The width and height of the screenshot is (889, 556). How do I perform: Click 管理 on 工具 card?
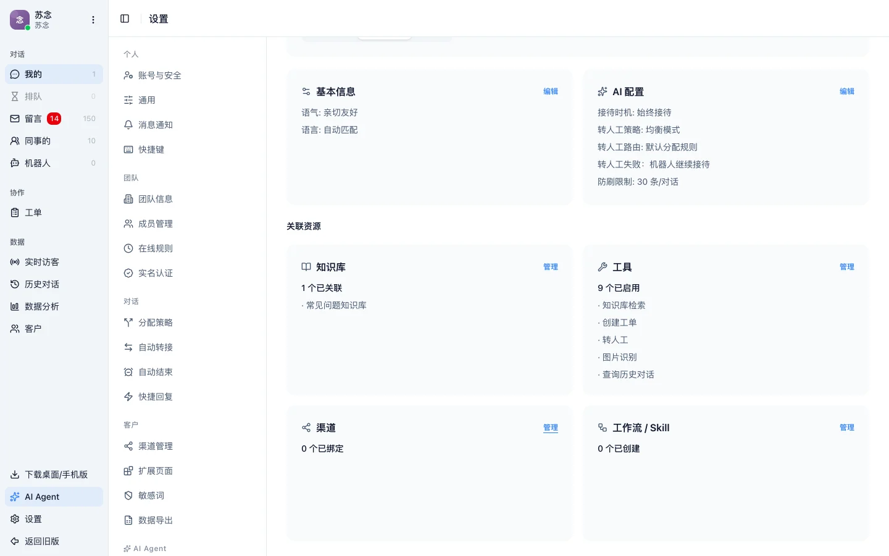click(847, 267)
